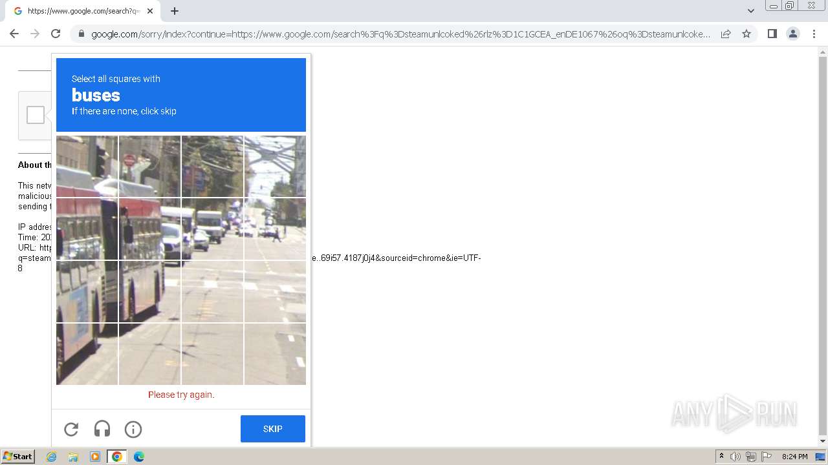828x465 pixels.
Task: Select pedestrian crossing tile in second row
Action: point(275,229)
